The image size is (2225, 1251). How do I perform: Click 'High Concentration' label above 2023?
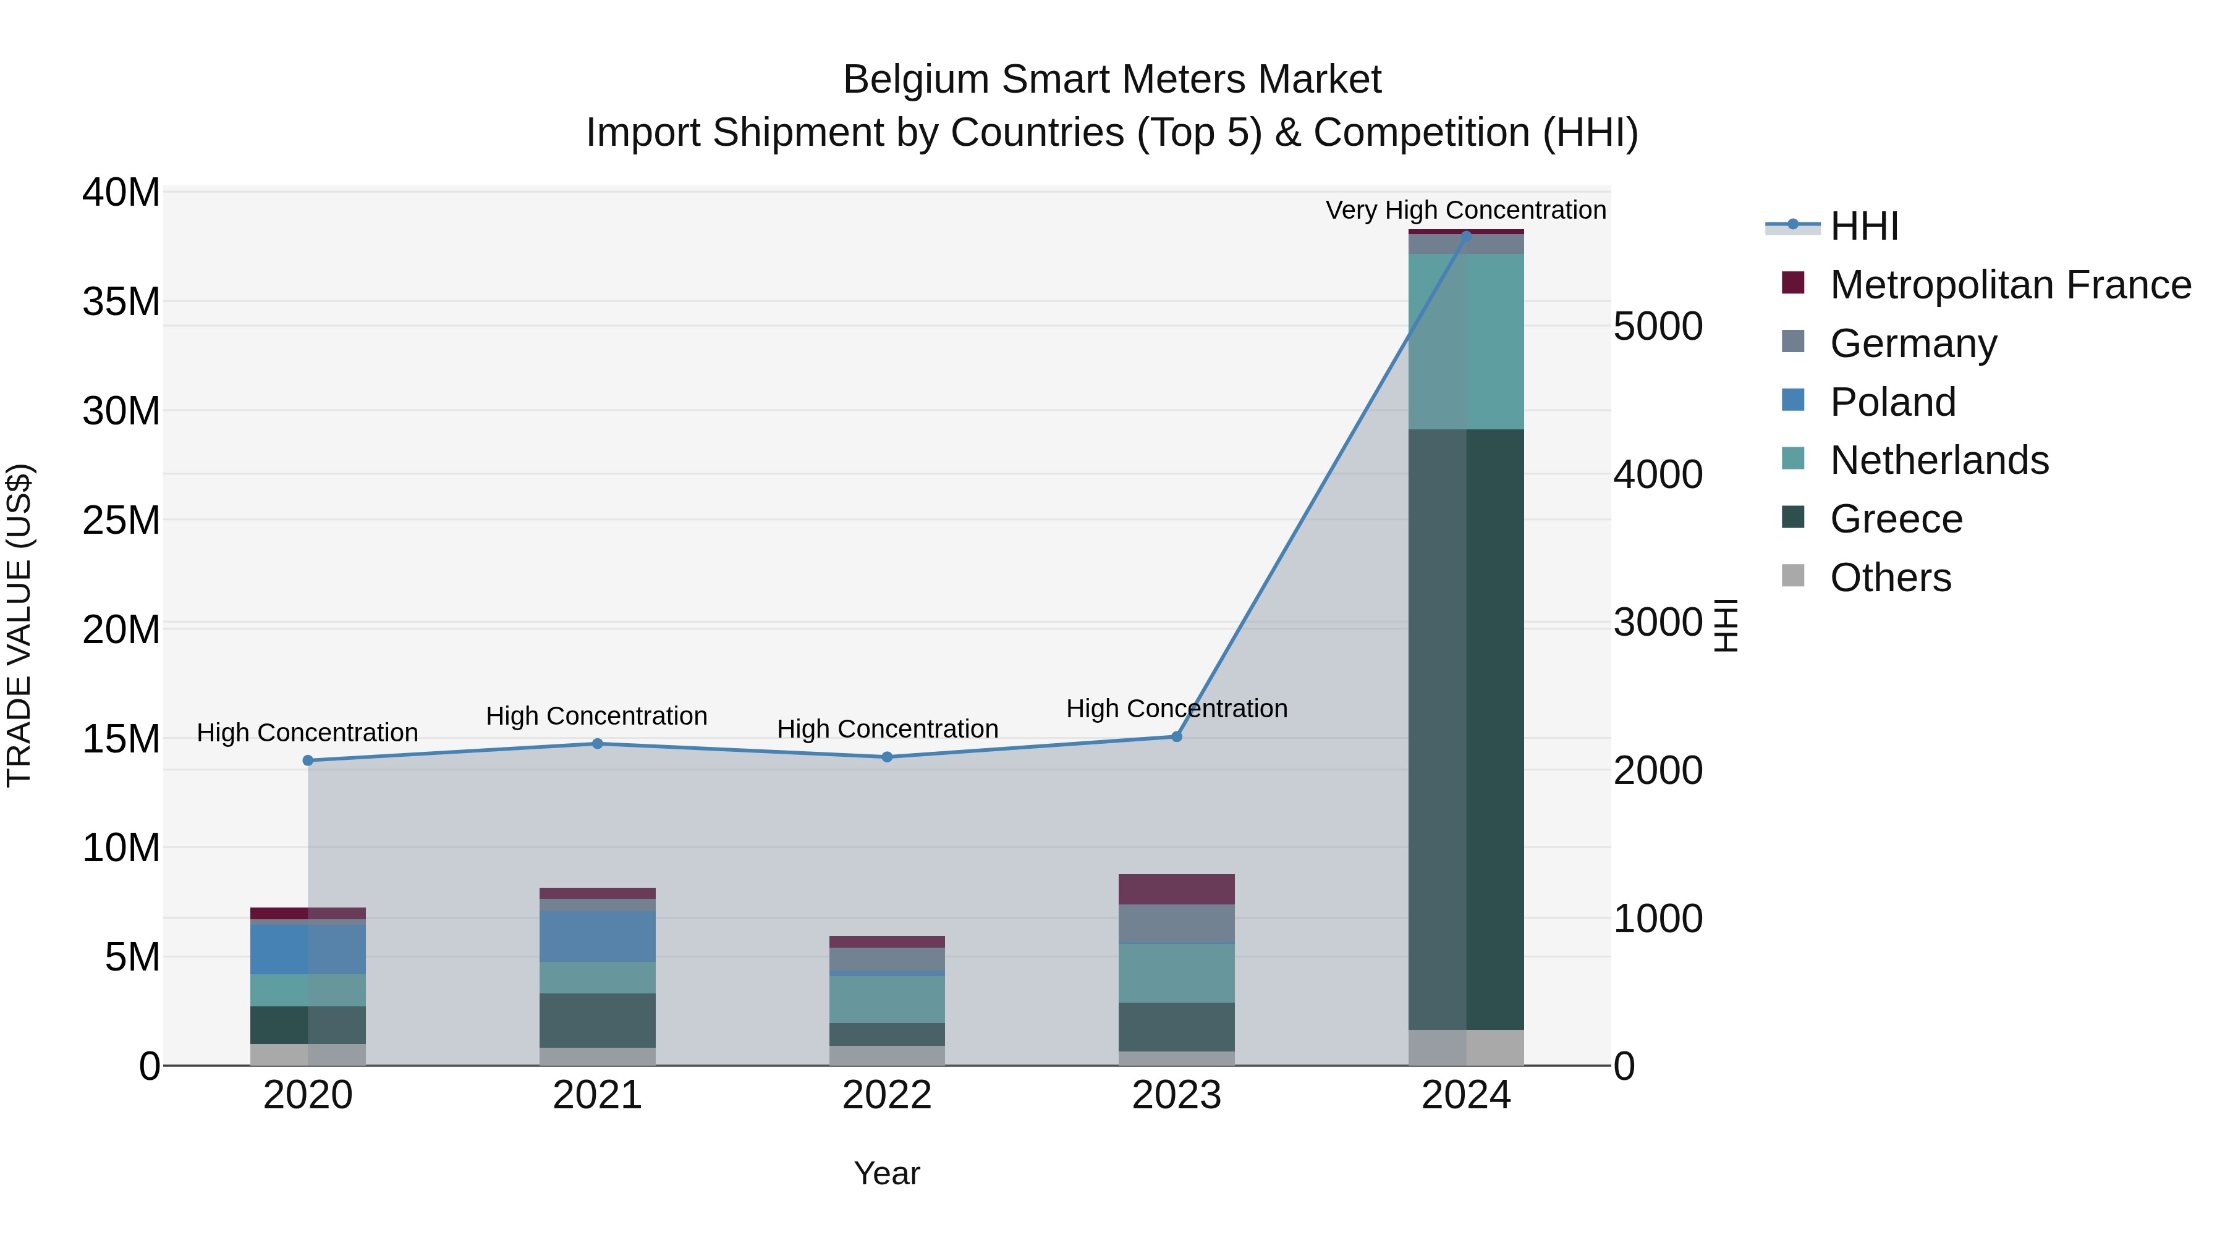point(1176,708)
